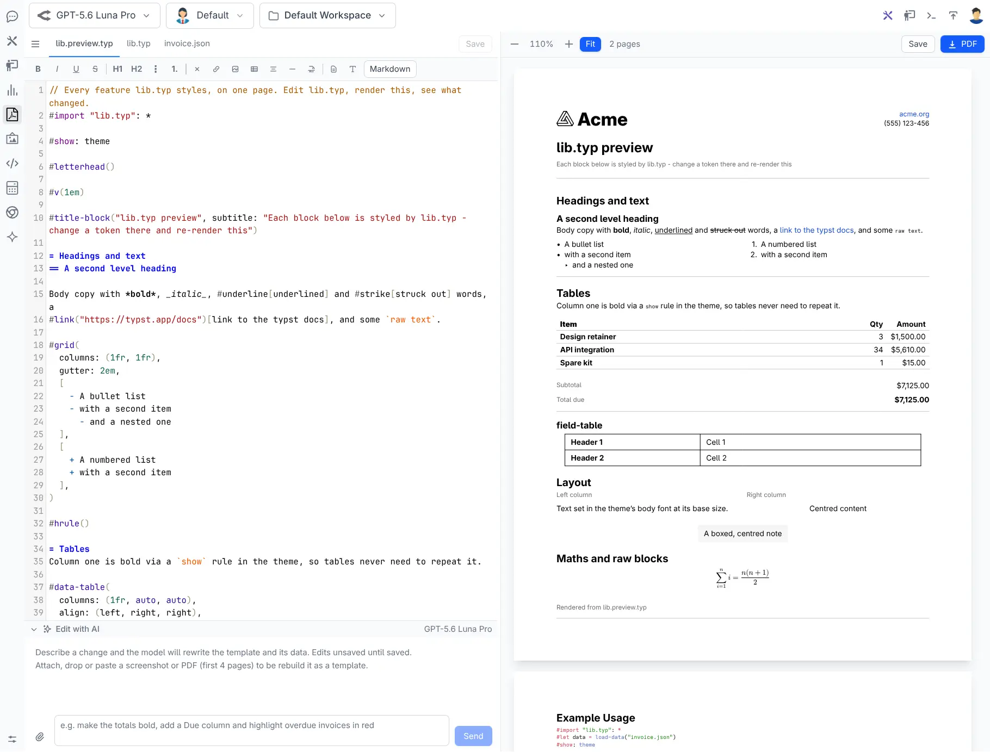The width and height of the screenshot is (990, 752).
Task: Switch to the lib.preview.typ tab
Action: click(84, 43)
